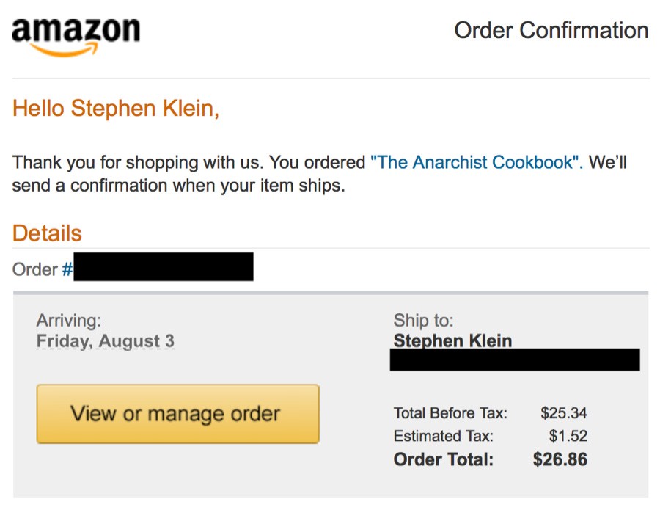Select the Order Confirmation heading
Image resolution: width=660 pixels, height=510 pixels.
click(x=551, y=30)
